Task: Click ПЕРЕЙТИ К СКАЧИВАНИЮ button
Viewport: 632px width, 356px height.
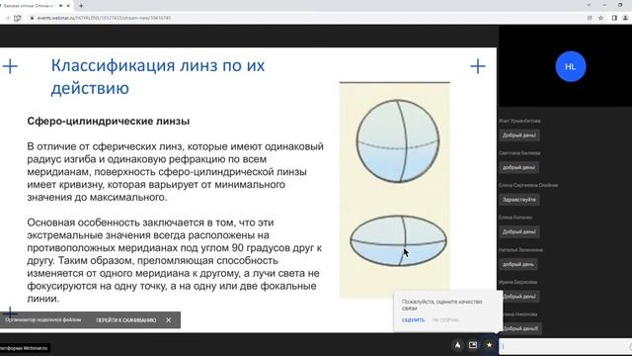Action: tap(125, 320)
